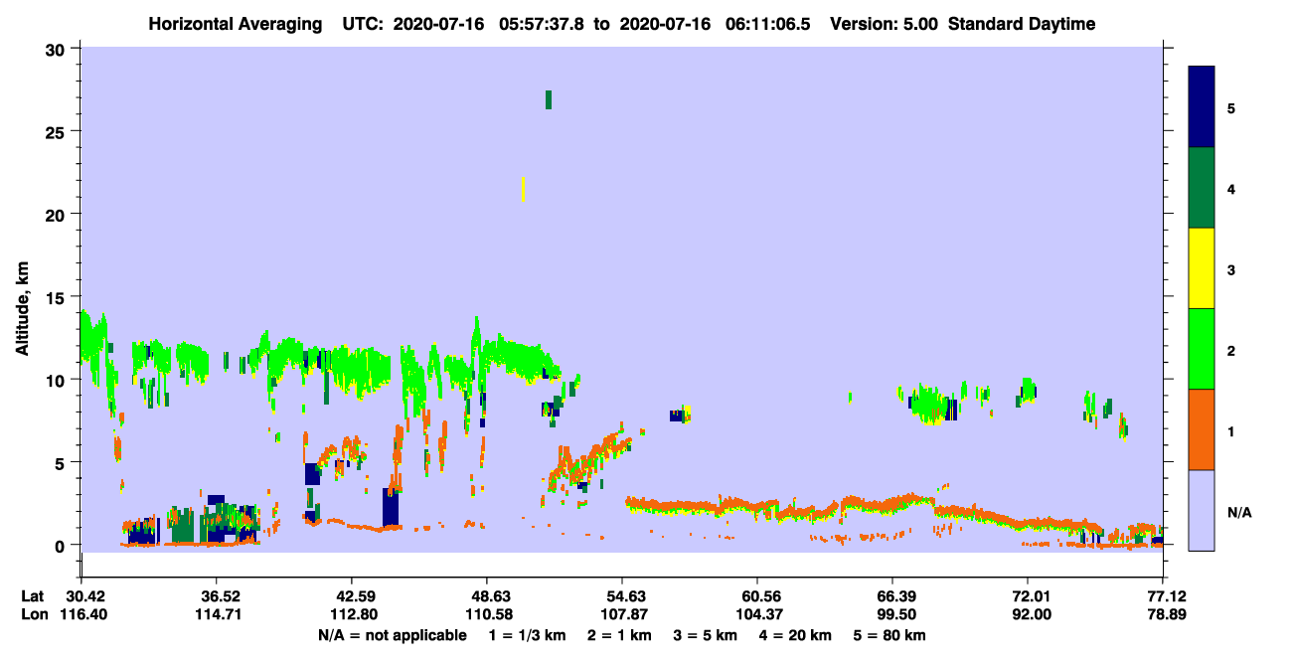Image resolution: width=1292 pixels, height=663 pixels.
Task: Click longitude value '107.87'
Action: [x=622, y=614]
